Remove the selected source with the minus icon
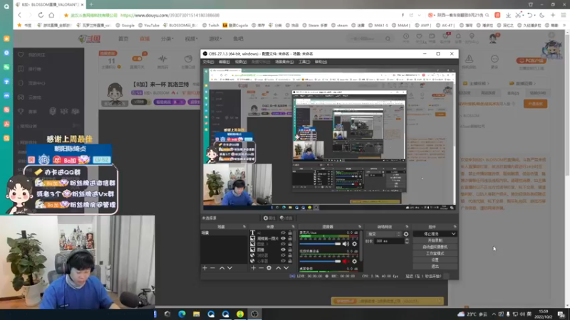The height and width of the screenshot is (320, 570). [261, 268]
